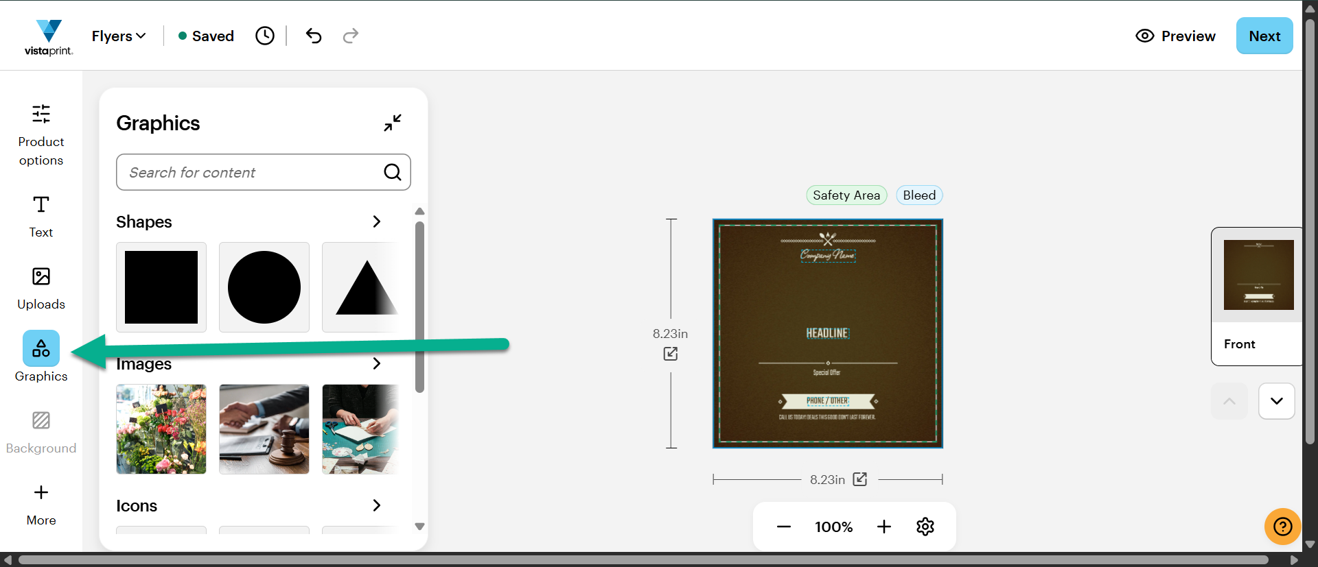Select the Company Name text on flyer

(828, 255)
